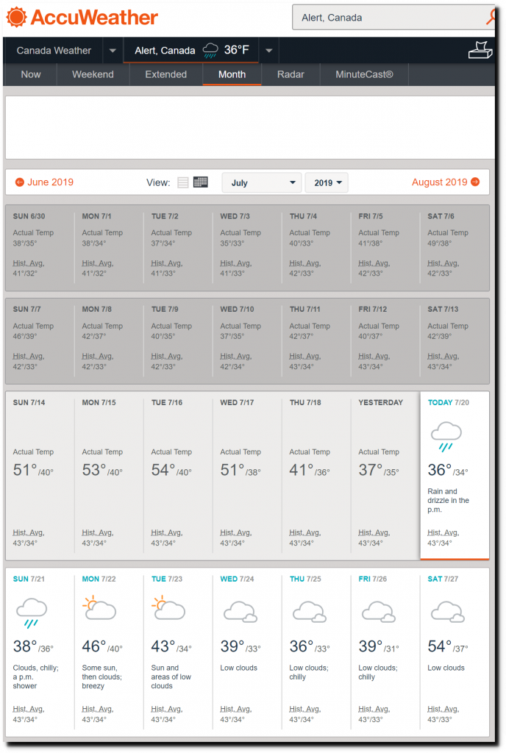Open the Now tab
The height and width of the screenshot is (753, 506).
pyautogui.click(x=31, y=74)
